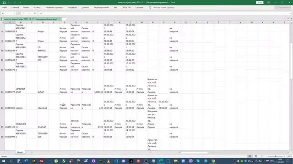
Task: Click the zoom out minus button
Action: 266,156
